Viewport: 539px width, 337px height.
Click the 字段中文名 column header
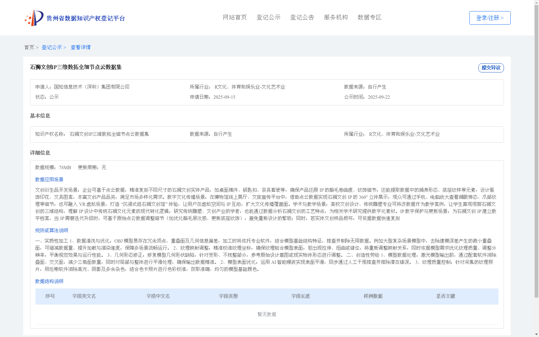tap(158, 296)
